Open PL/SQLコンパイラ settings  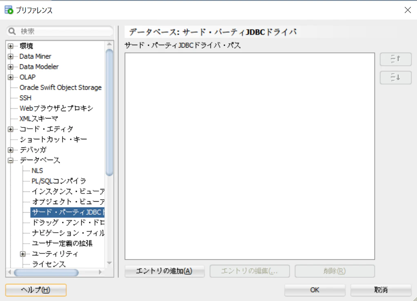tap(59, 181)
